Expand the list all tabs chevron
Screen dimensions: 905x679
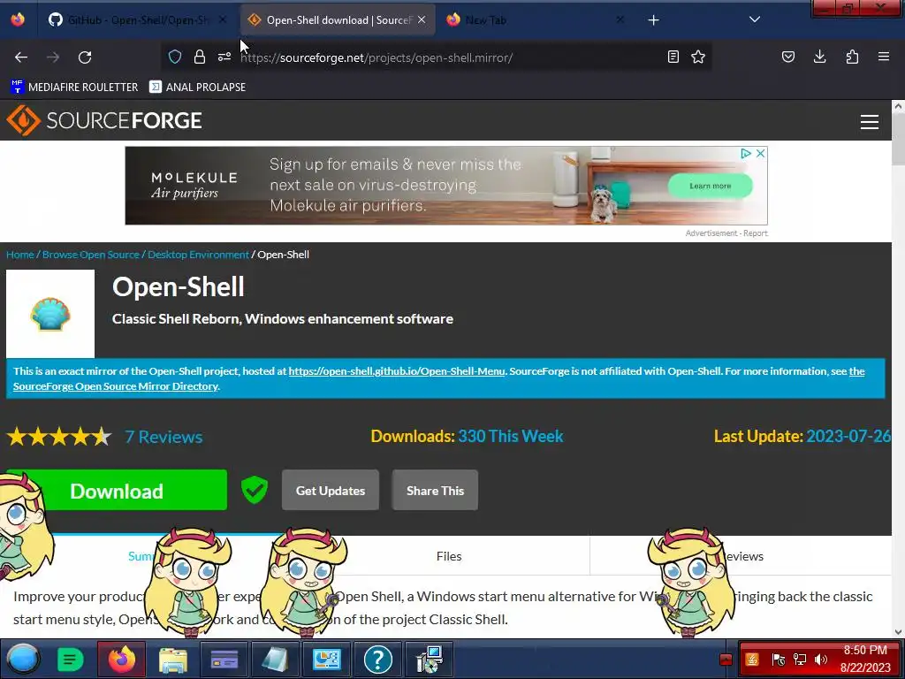click(755, 19)
